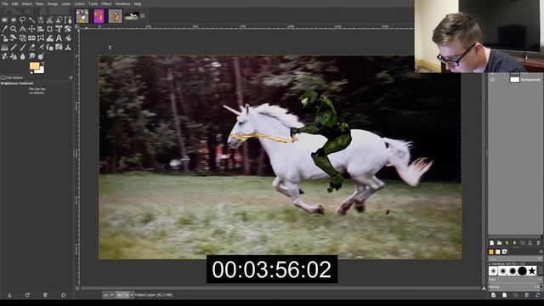The height and width of the screenshot is (306, 544).
Task: Select the Flip tool
Action: click(31, 37)
